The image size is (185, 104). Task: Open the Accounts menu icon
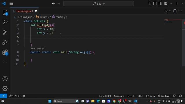tap(5, 79)
